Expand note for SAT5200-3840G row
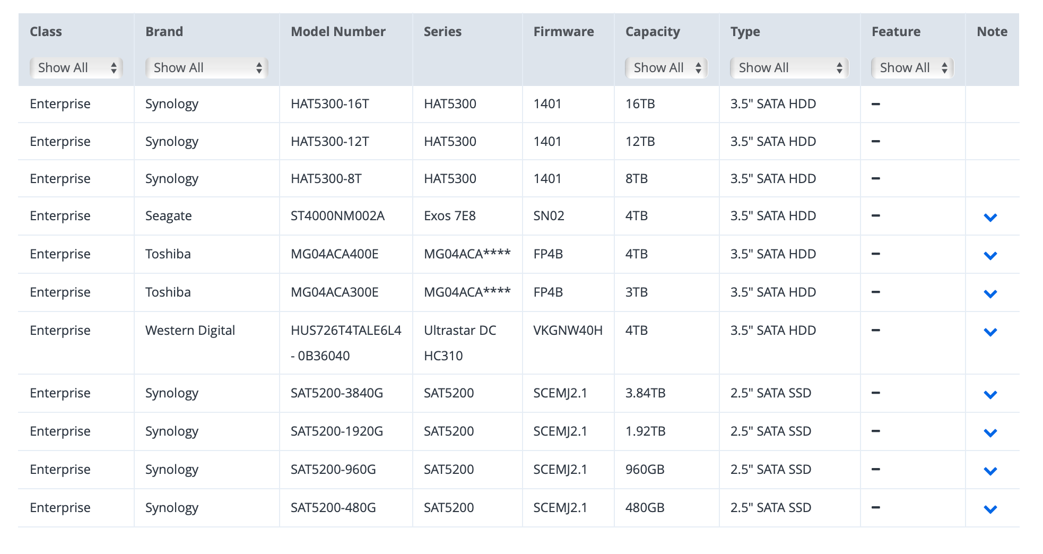The height and width of the screenshot is (554, 1043). click(990, 394)
